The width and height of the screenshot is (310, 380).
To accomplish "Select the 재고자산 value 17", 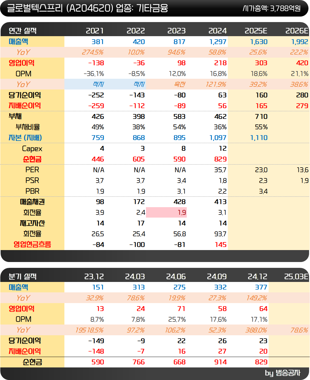I will pyautogui.click(x=141, y=223).
